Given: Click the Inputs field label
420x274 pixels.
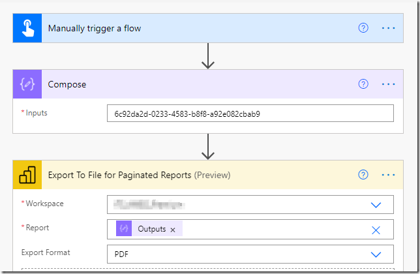Looking at the screenshot, I should (x=37, y=113).
